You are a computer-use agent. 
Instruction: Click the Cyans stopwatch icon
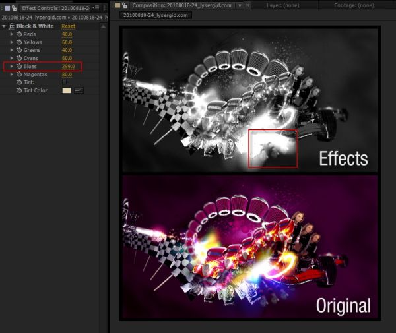click(x=19, y=58)
